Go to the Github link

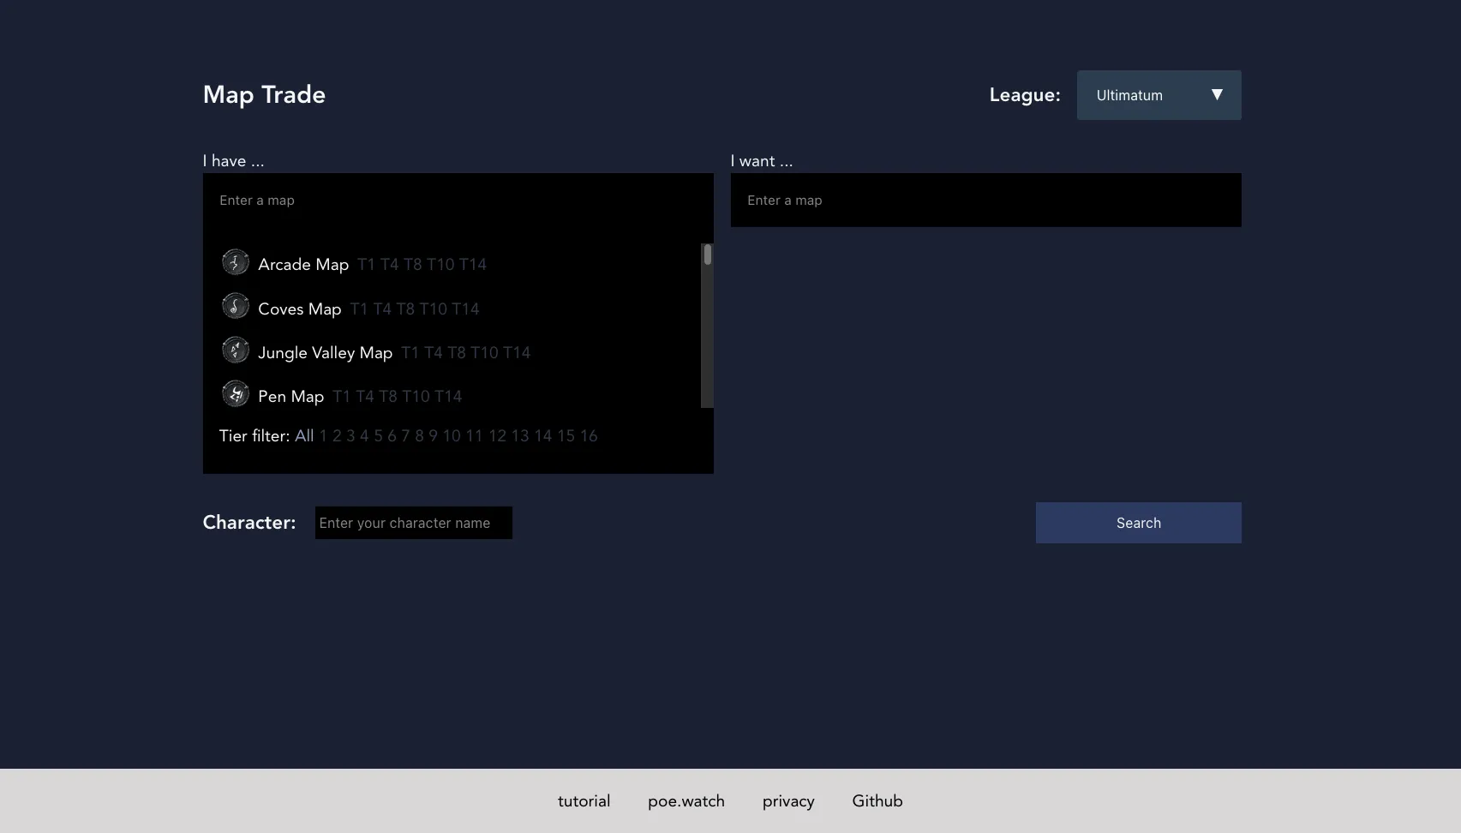pos(877,801)
